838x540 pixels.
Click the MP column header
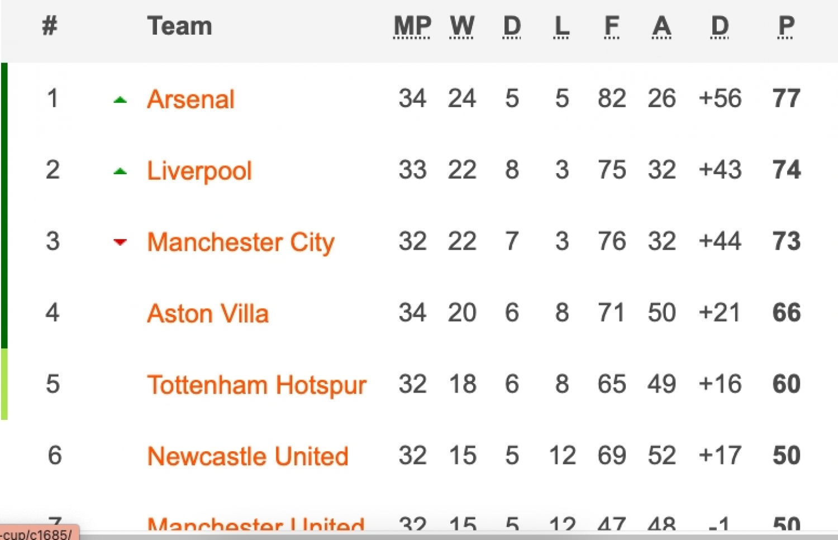click(x=412, y=26)
